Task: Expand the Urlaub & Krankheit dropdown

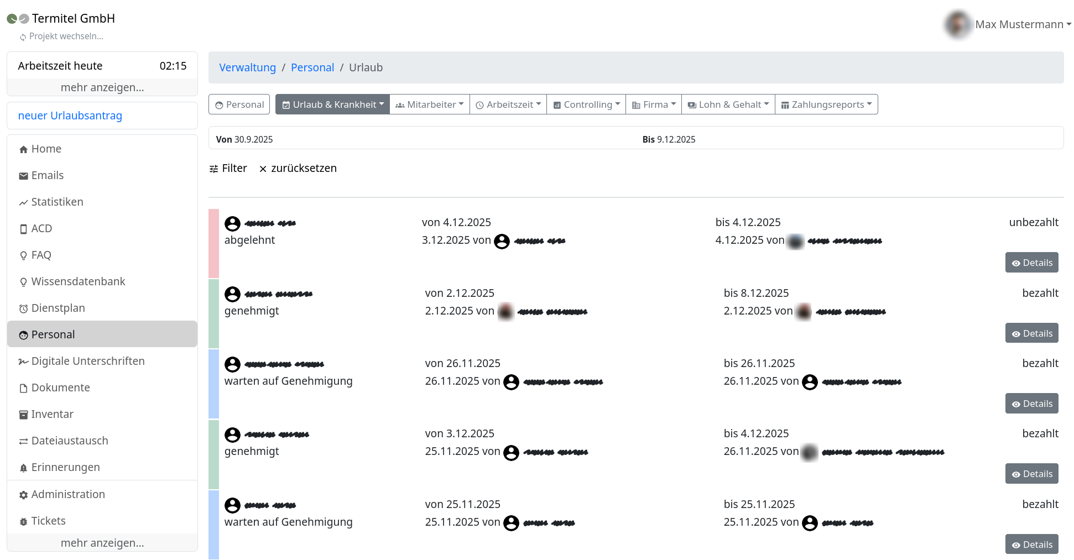Action: pyautogui.click(x=332, y=104)
